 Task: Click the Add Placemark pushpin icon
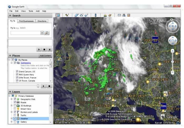(x=67, y=15)
